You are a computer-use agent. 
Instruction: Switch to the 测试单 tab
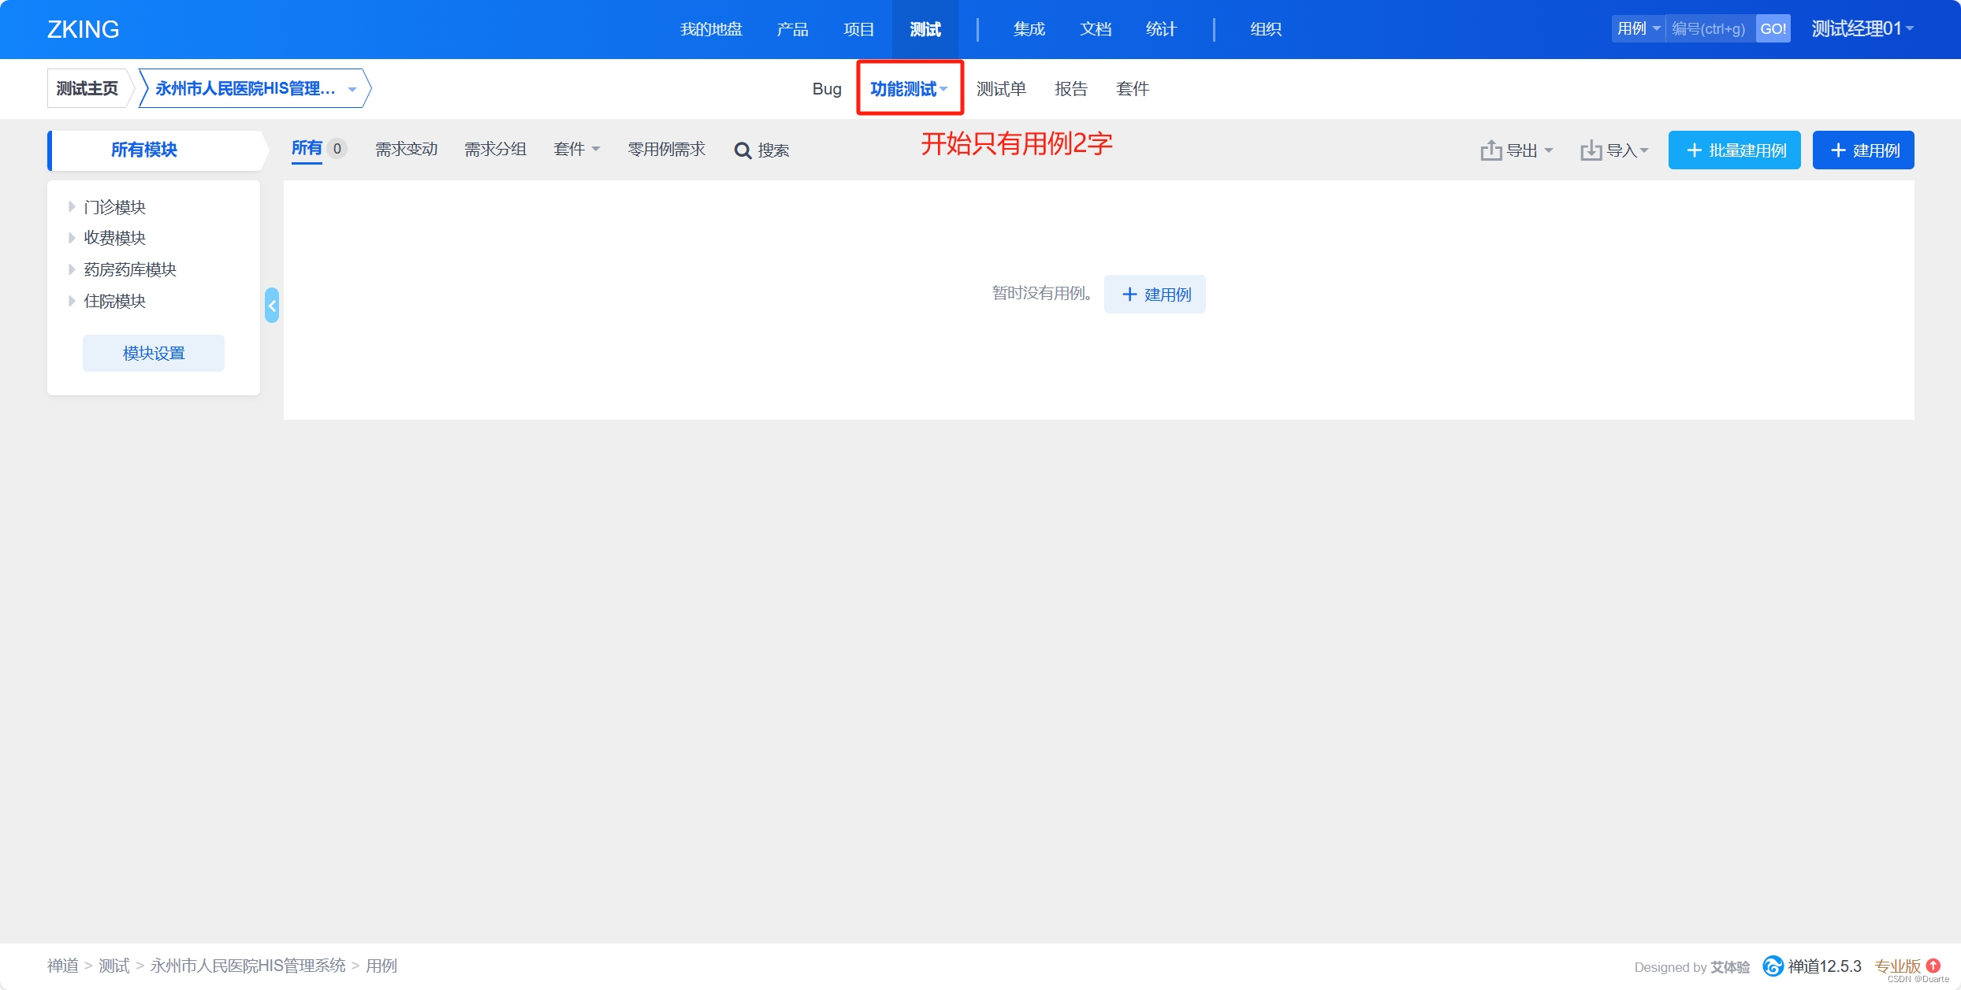coord(1000,89)
